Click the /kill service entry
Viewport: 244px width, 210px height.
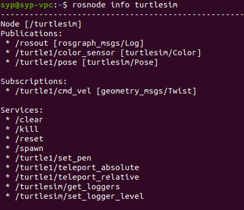27,129
